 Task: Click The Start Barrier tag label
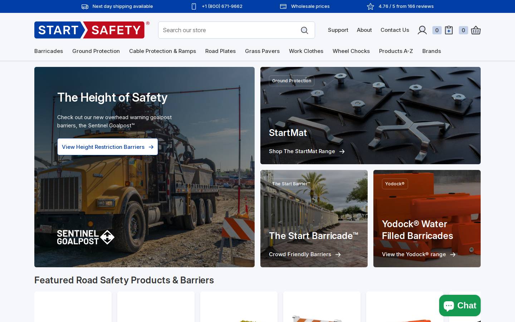tap(291, 184)
